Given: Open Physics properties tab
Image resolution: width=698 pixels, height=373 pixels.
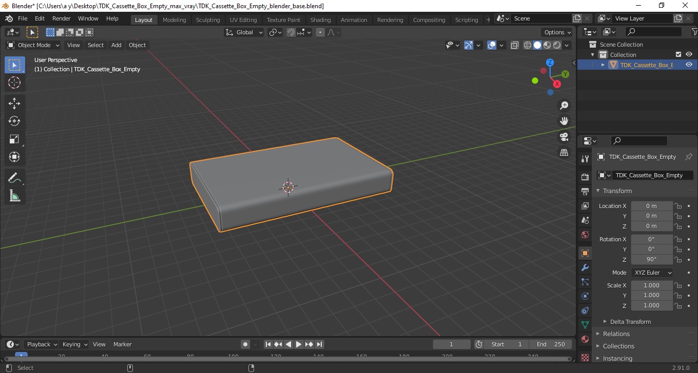Looking at the screenshot, I should pyautogui.click(x=585, y=296).
